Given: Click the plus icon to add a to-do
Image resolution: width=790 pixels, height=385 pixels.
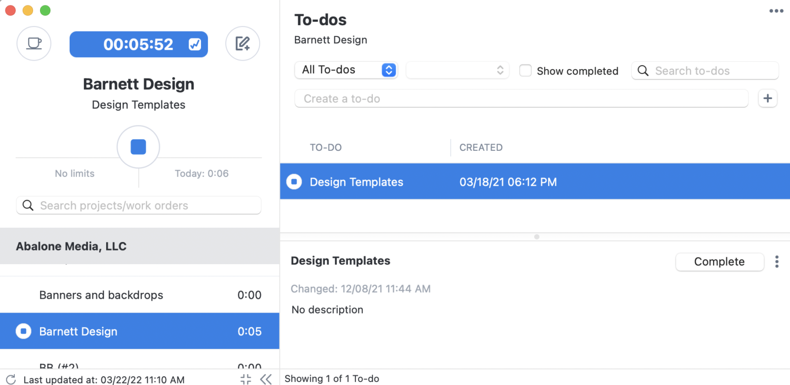Looking at the screenshot, I should pyautogui.click(x=768, y=99).
